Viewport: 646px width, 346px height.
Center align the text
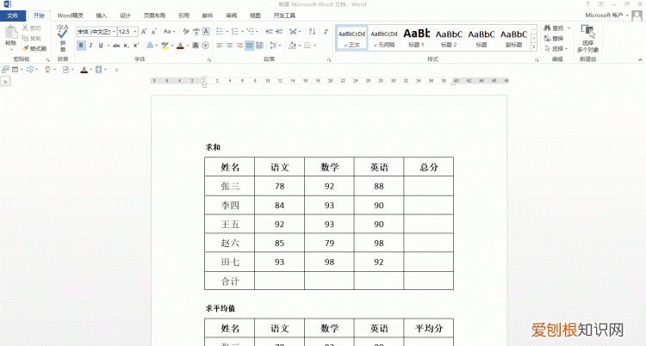point(230,46)
